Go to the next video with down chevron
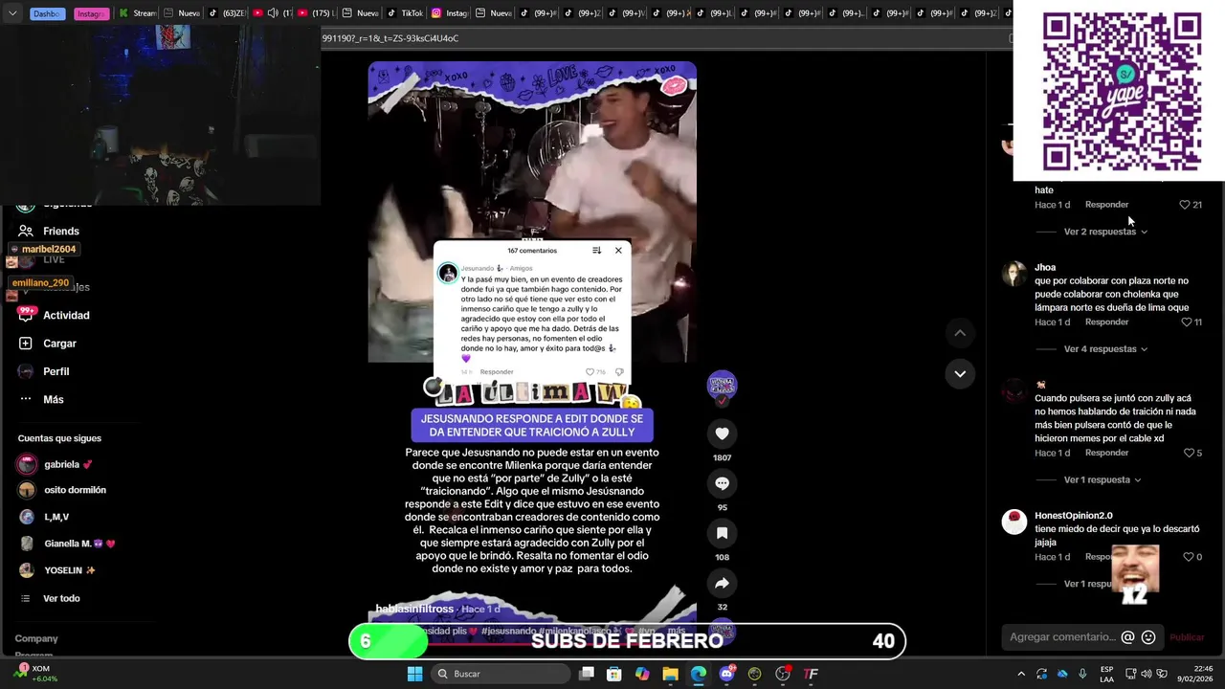The height and width of the screenshot is (689, 1225). point(960,373)
